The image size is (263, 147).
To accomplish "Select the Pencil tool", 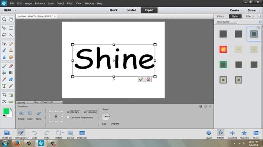I will 11,86.
